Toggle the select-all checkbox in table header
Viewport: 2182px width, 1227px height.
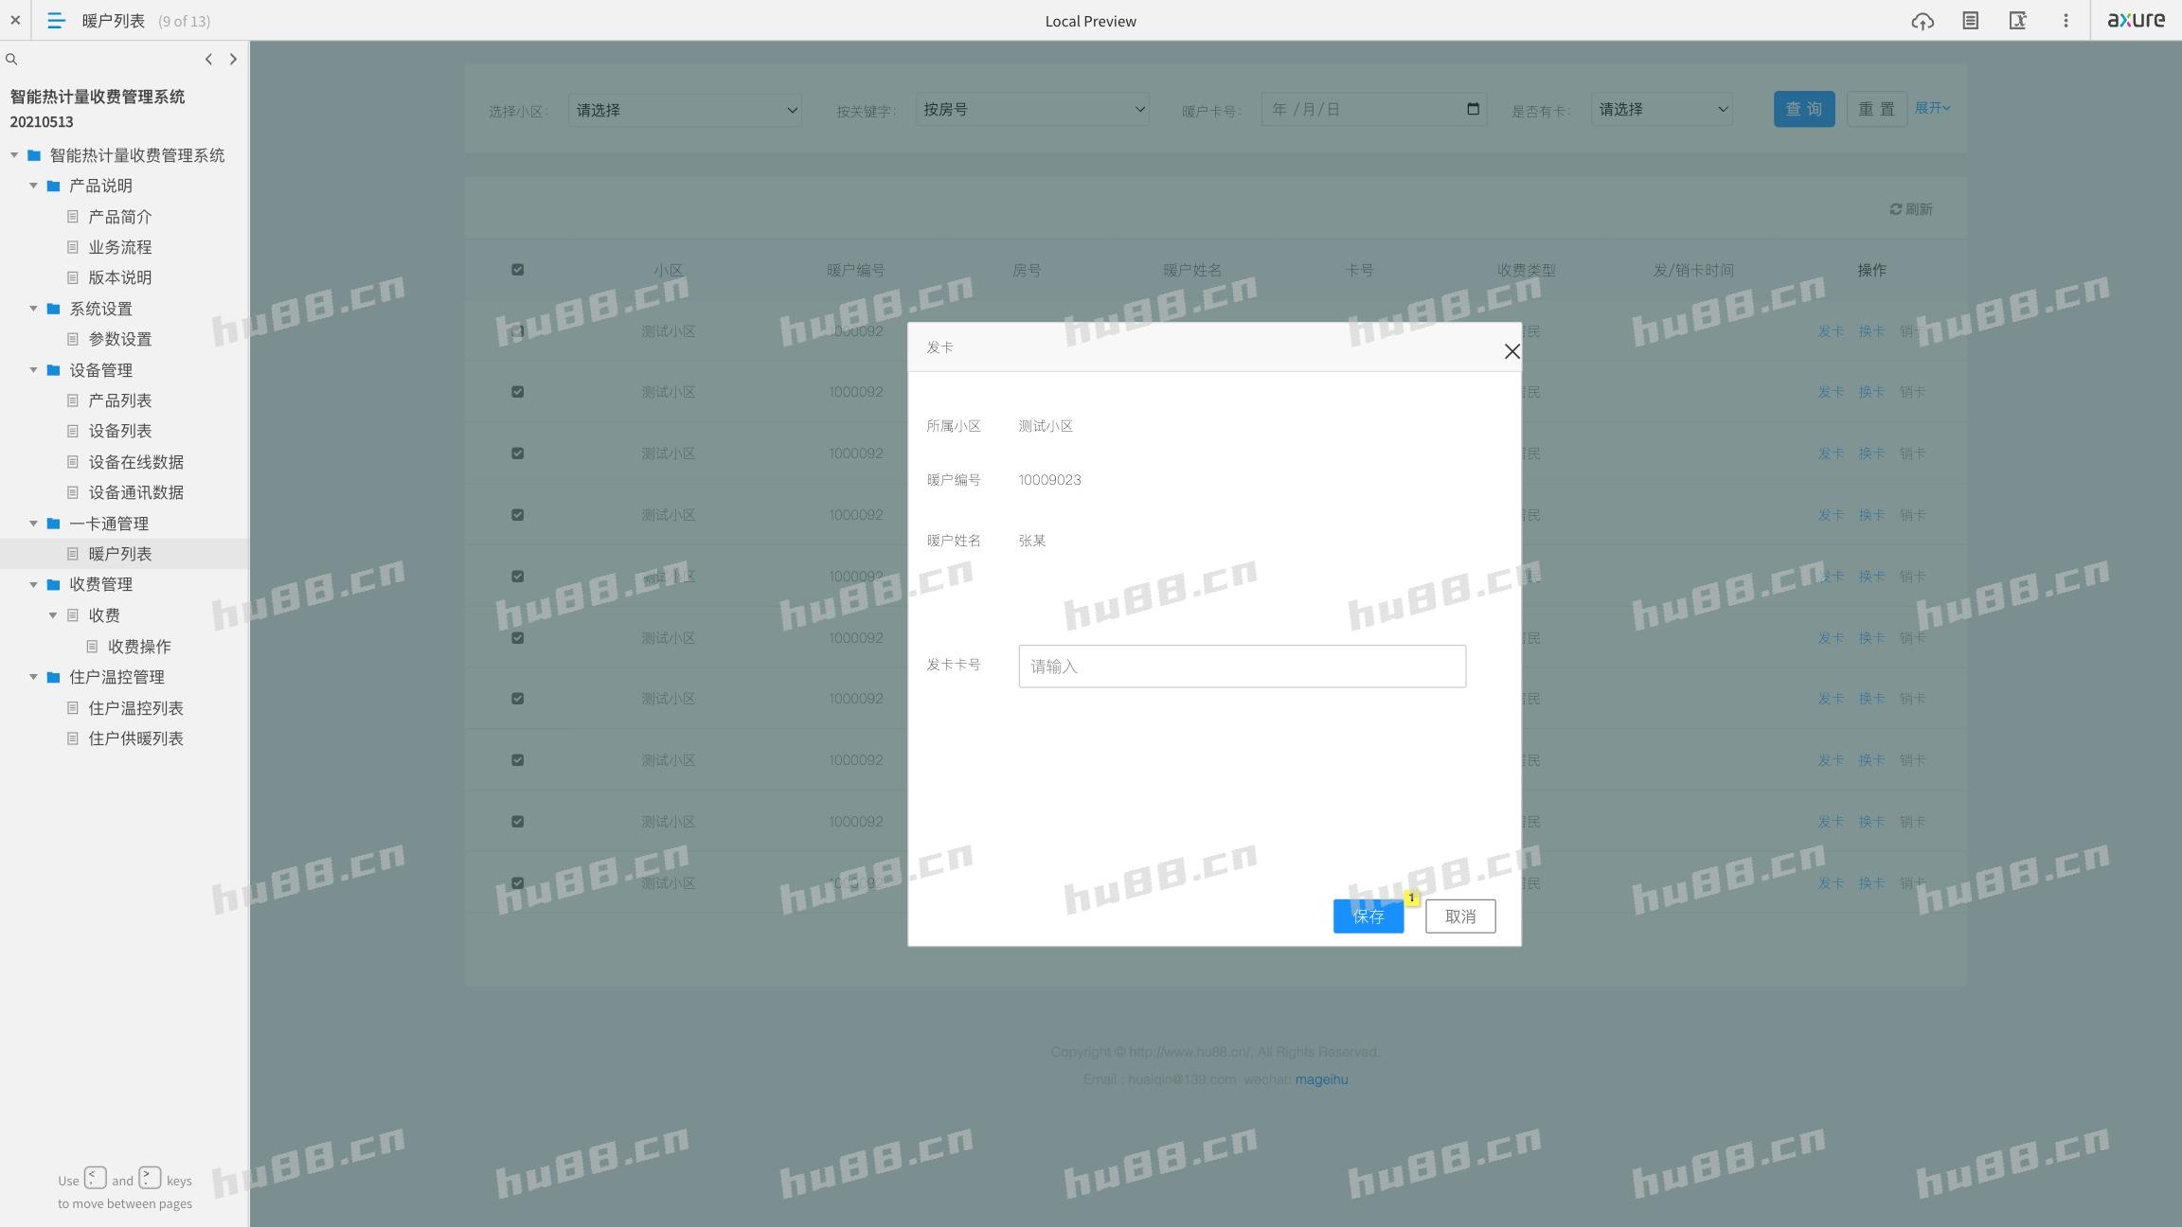click(517, 270)
